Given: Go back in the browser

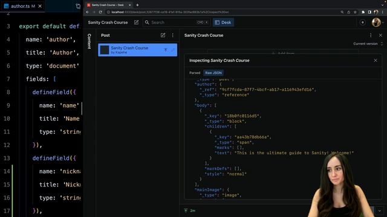Looking at the screenshot, I should (x=87, y=12).
